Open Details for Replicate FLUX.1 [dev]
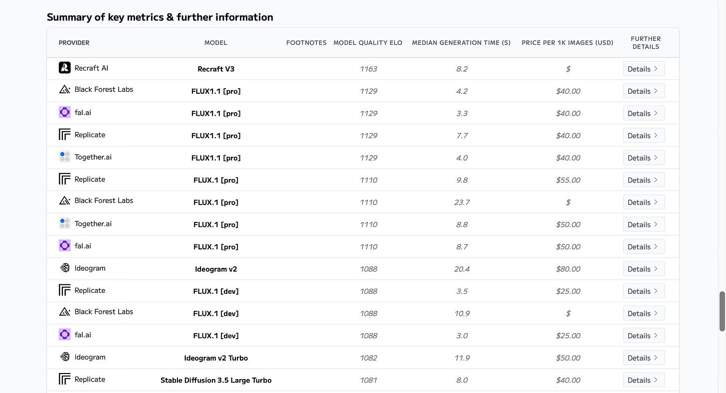 tap(644, 291)
